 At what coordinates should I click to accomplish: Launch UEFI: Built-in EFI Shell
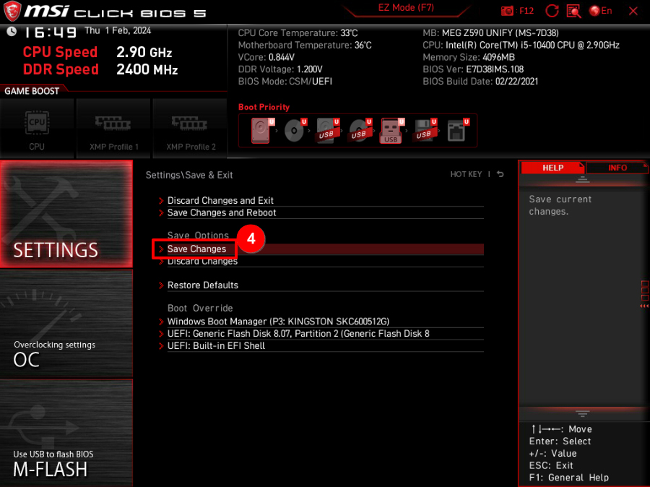tap(321, 346)
